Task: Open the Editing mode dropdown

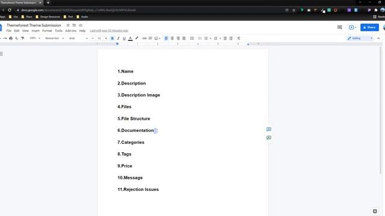Action: point(360,38)
